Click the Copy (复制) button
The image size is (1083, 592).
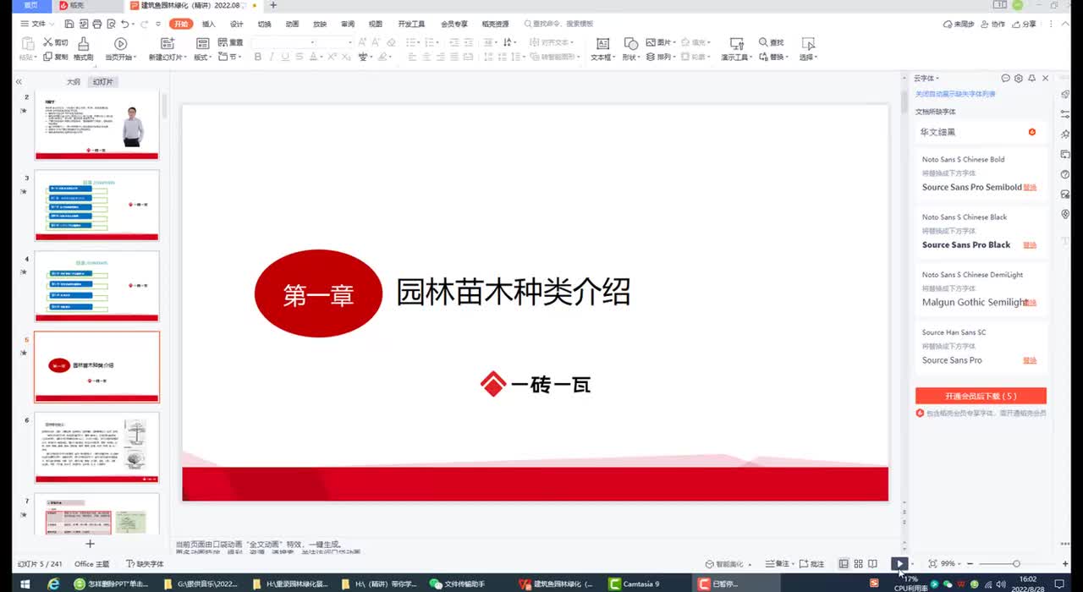click(x=56, y=57)
